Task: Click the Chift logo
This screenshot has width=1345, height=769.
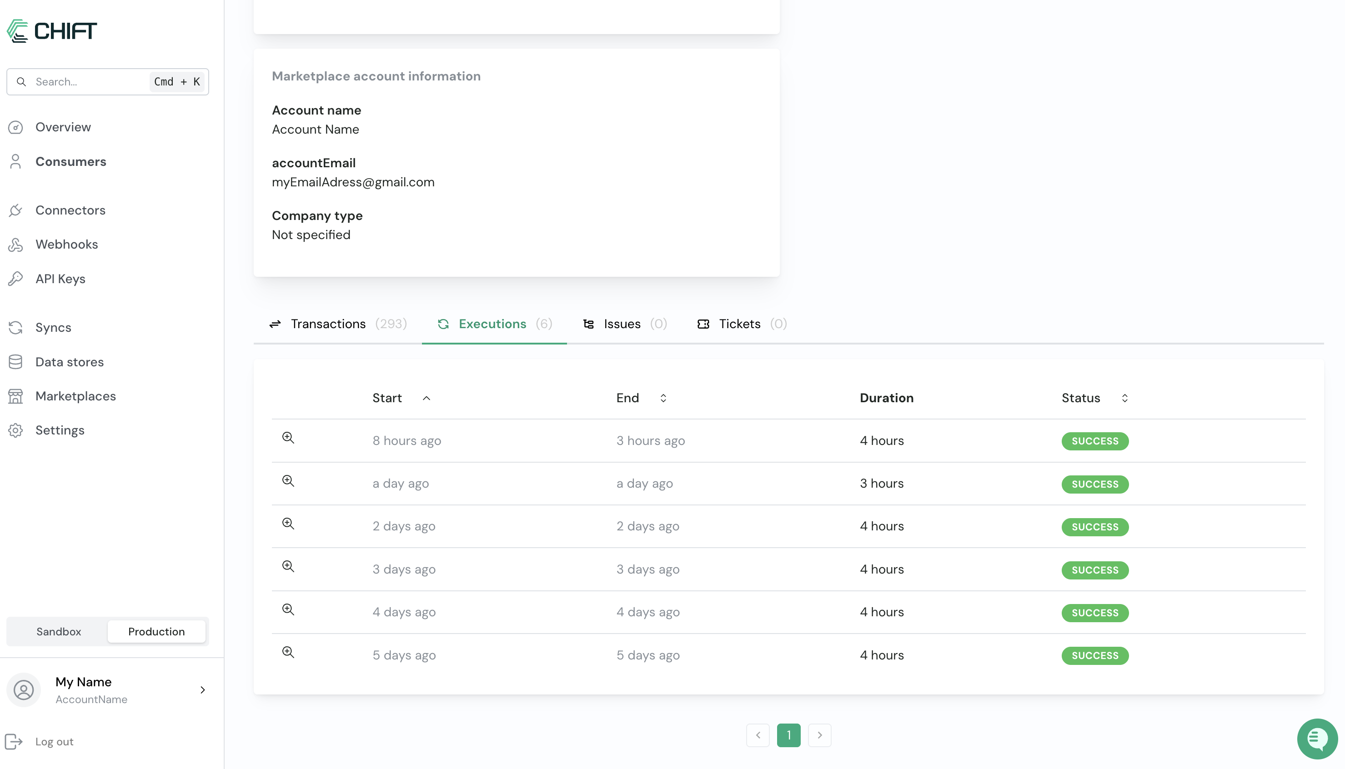Action: pyautogui.click(x=52, y=31)
